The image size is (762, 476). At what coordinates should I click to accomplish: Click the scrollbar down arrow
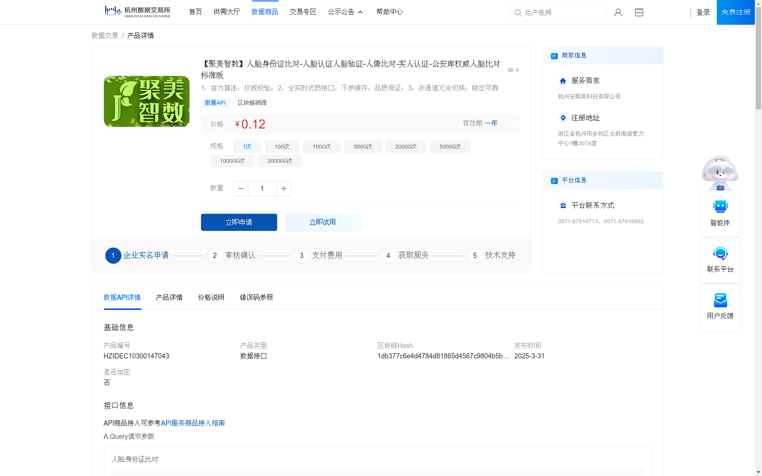click(758, 472)
